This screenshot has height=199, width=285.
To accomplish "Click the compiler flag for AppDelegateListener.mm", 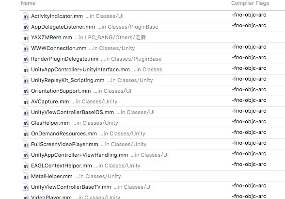I will pos(249,26).
